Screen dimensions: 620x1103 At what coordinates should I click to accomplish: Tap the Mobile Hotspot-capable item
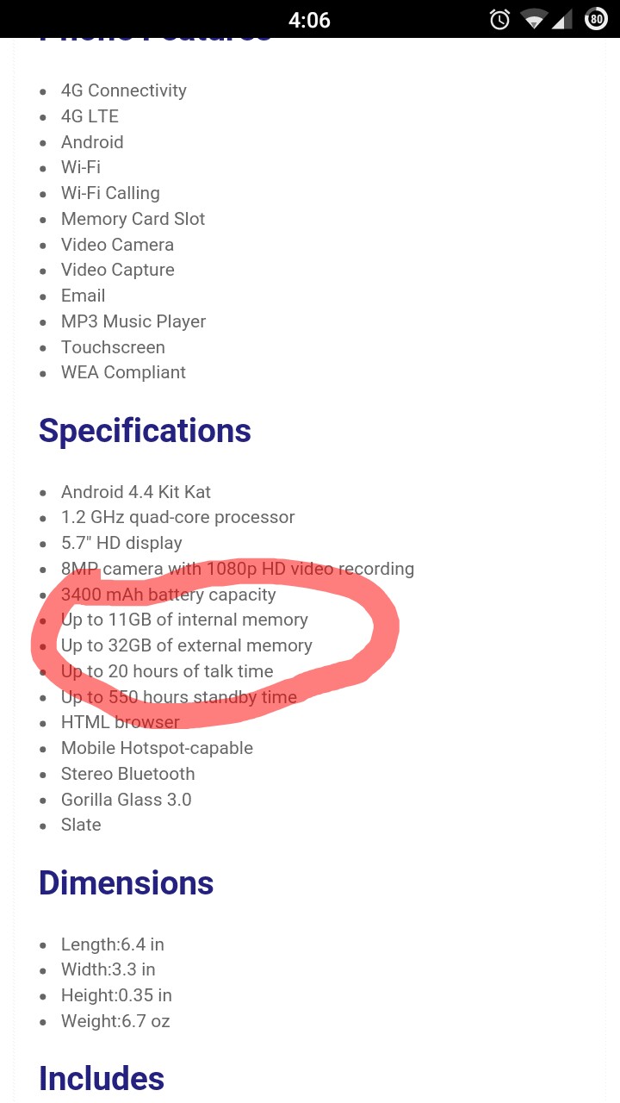157,748
